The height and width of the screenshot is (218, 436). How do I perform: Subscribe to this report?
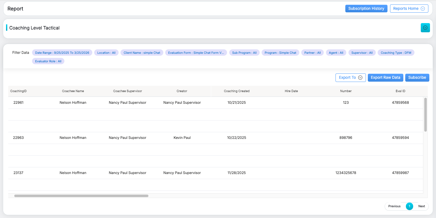[417, 78]
